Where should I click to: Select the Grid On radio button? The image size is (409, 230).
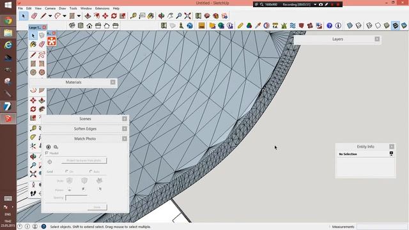pyautogui.click(x=66, y=172)
